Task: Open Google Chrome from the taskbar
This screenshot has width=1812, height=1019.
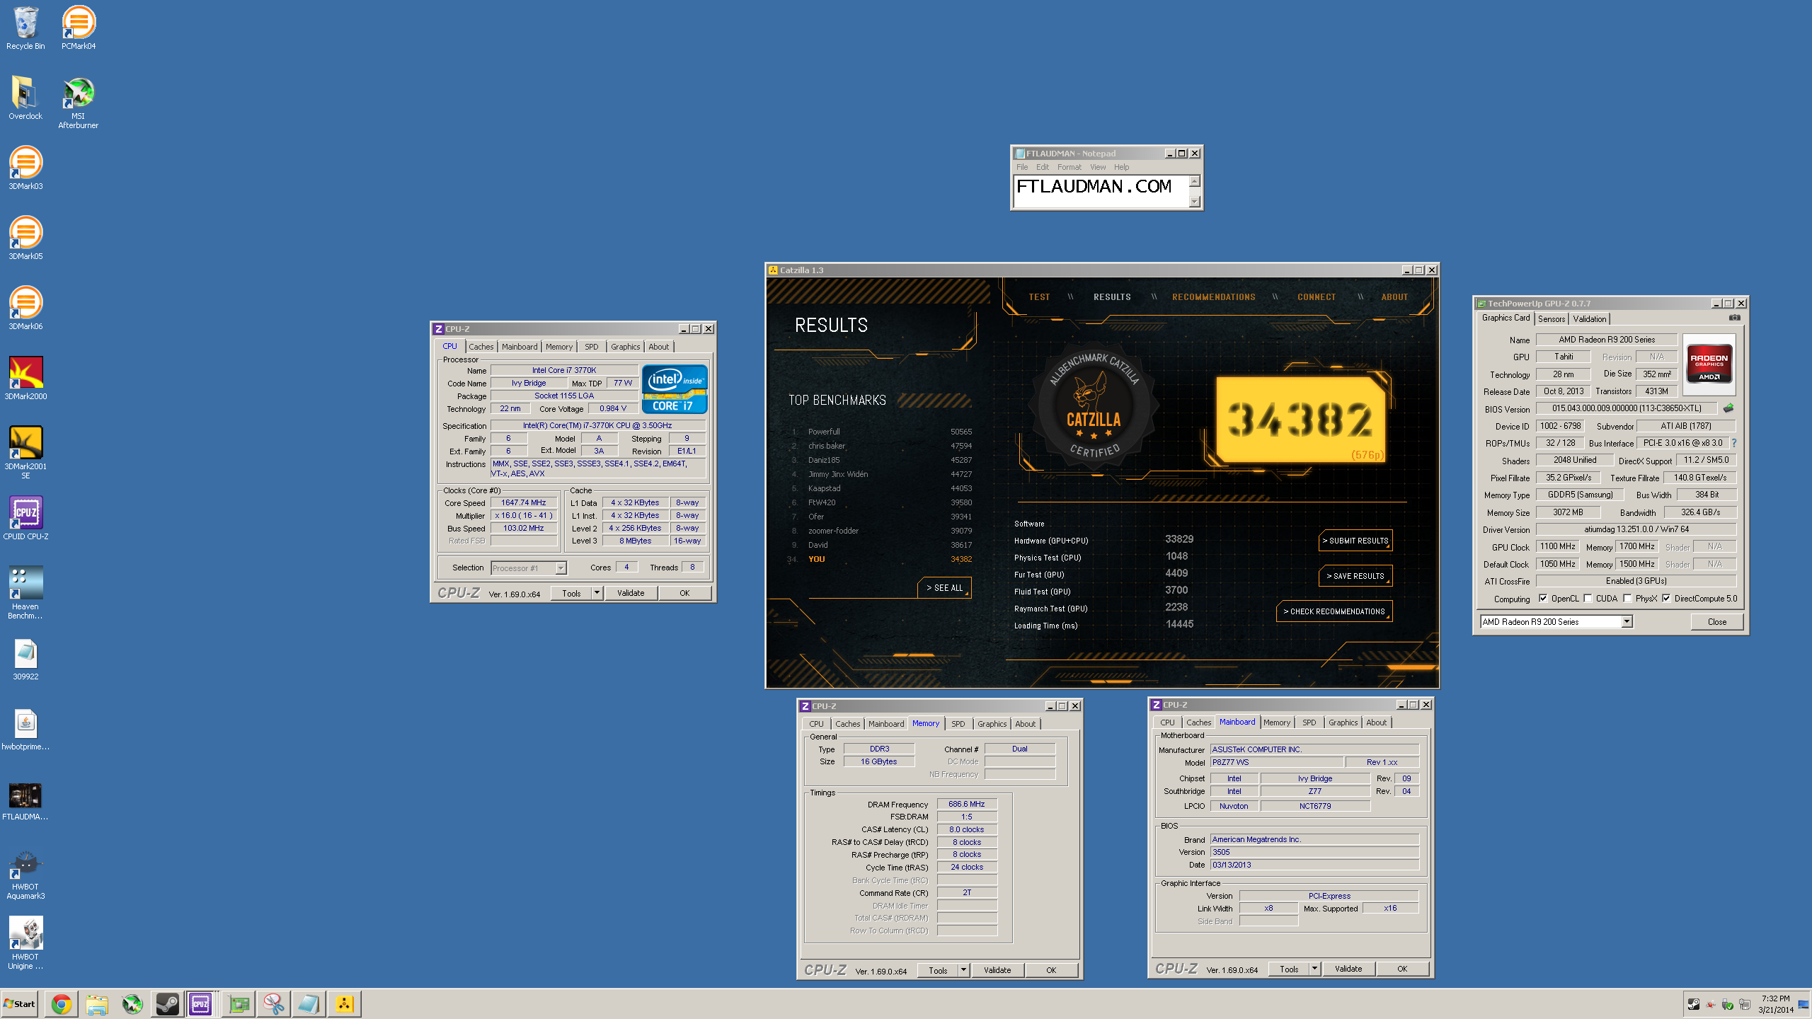Action: pos(62,1004)
